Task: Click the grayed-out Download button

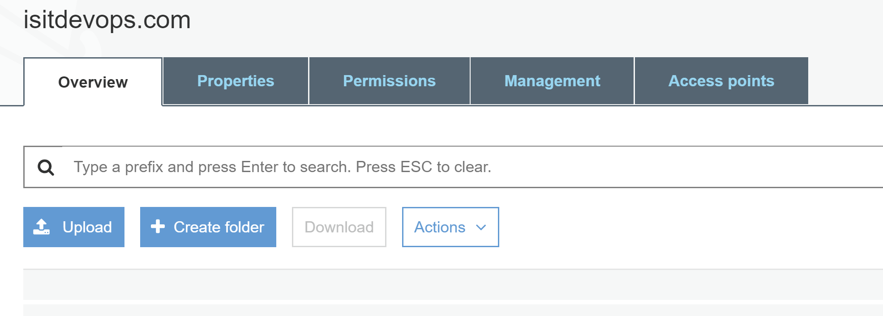Action: (x=339, y=227)
